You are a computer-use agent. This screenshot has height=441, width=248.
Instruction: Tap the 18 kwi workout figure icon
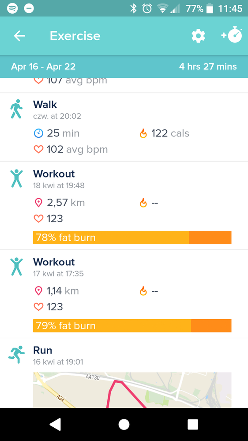pyautogui.click(x=17, y=178)
